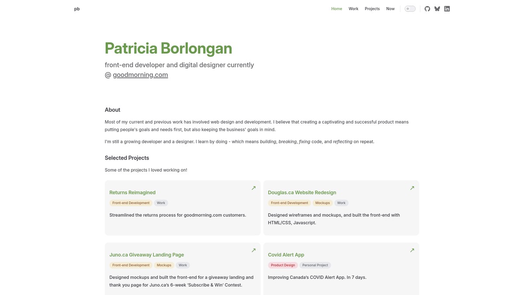The height and width of the screenshot is (295, 524).
Task: Open the Juno.ca Giveaway Landing Page title
Action: click(x=147, y=255)
